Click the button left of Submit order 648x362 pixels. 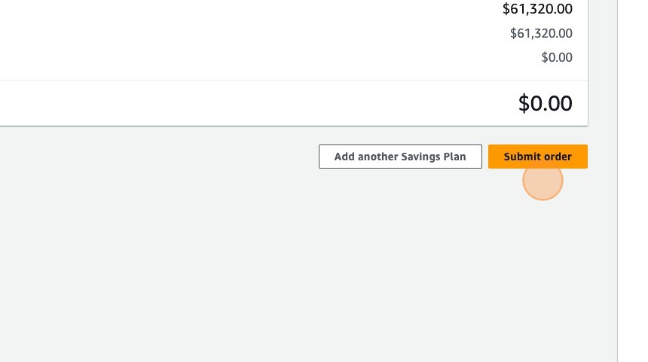click(400, 157)
